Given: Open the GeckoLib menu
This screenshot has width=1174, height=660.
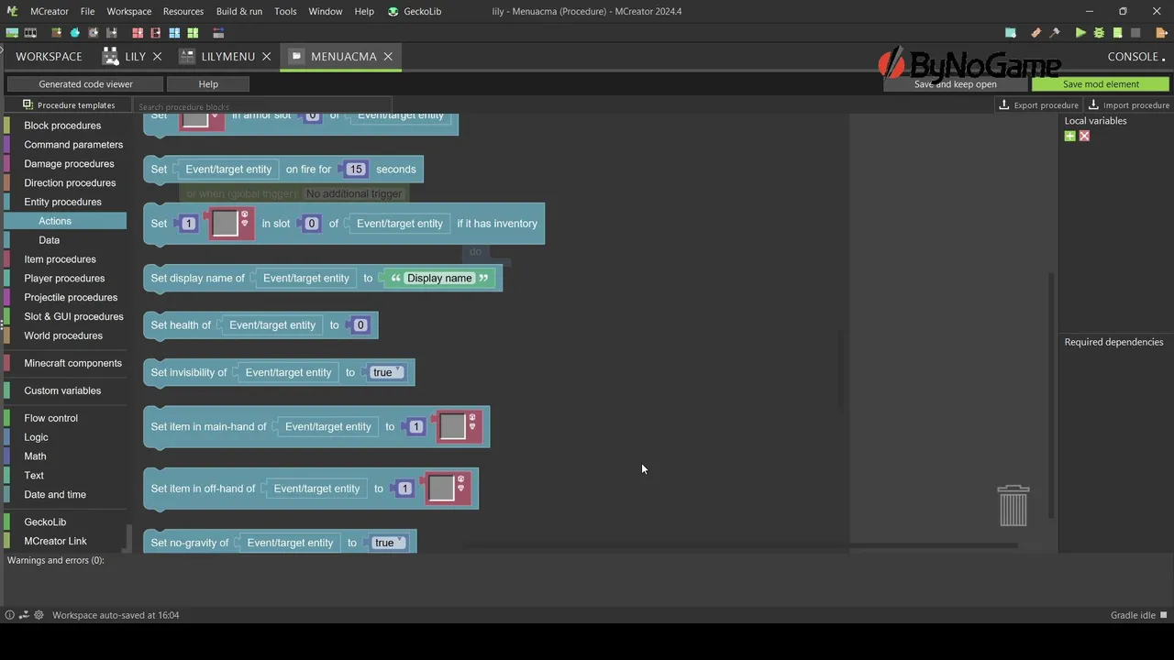Looking at the screenshot, I should [416, 11].
